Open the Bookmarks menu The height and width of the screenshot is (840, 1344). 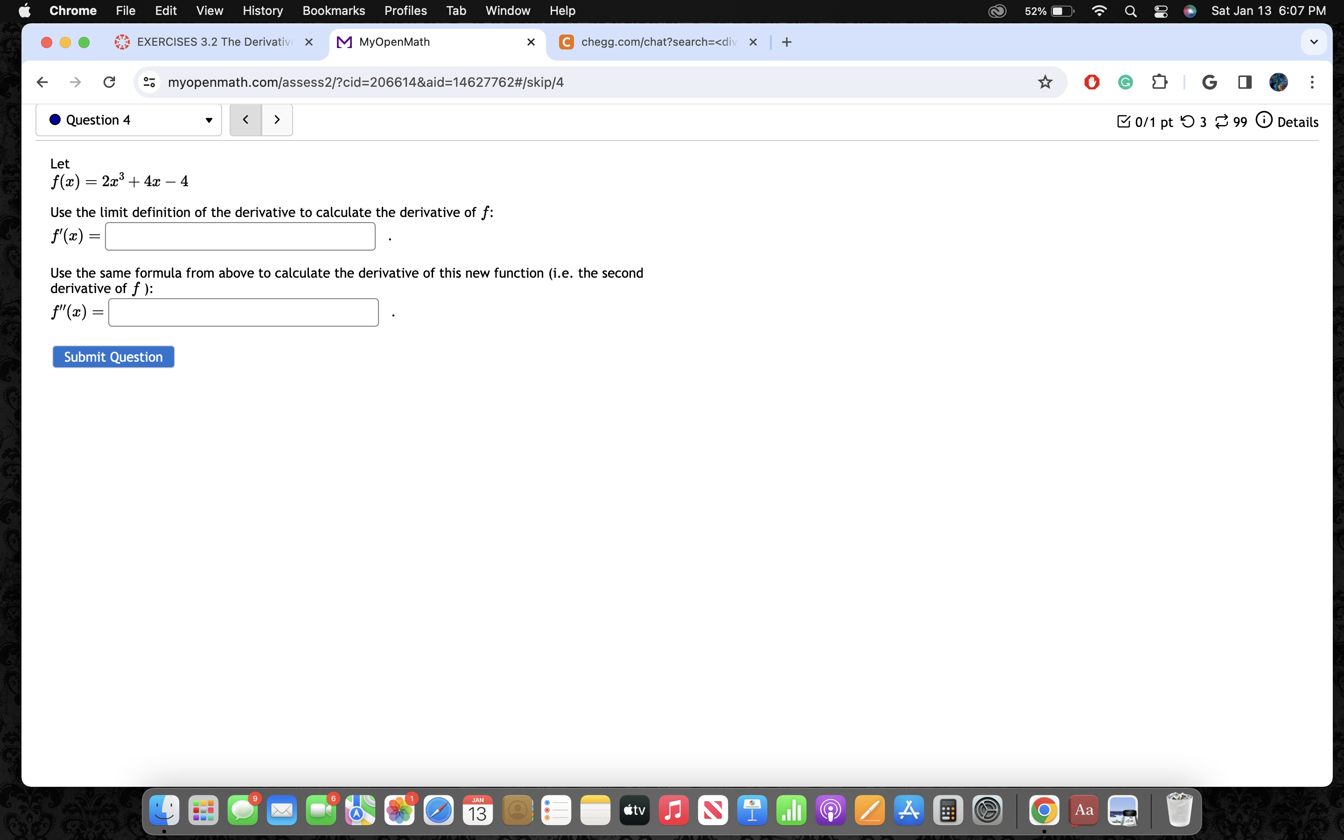334,11
